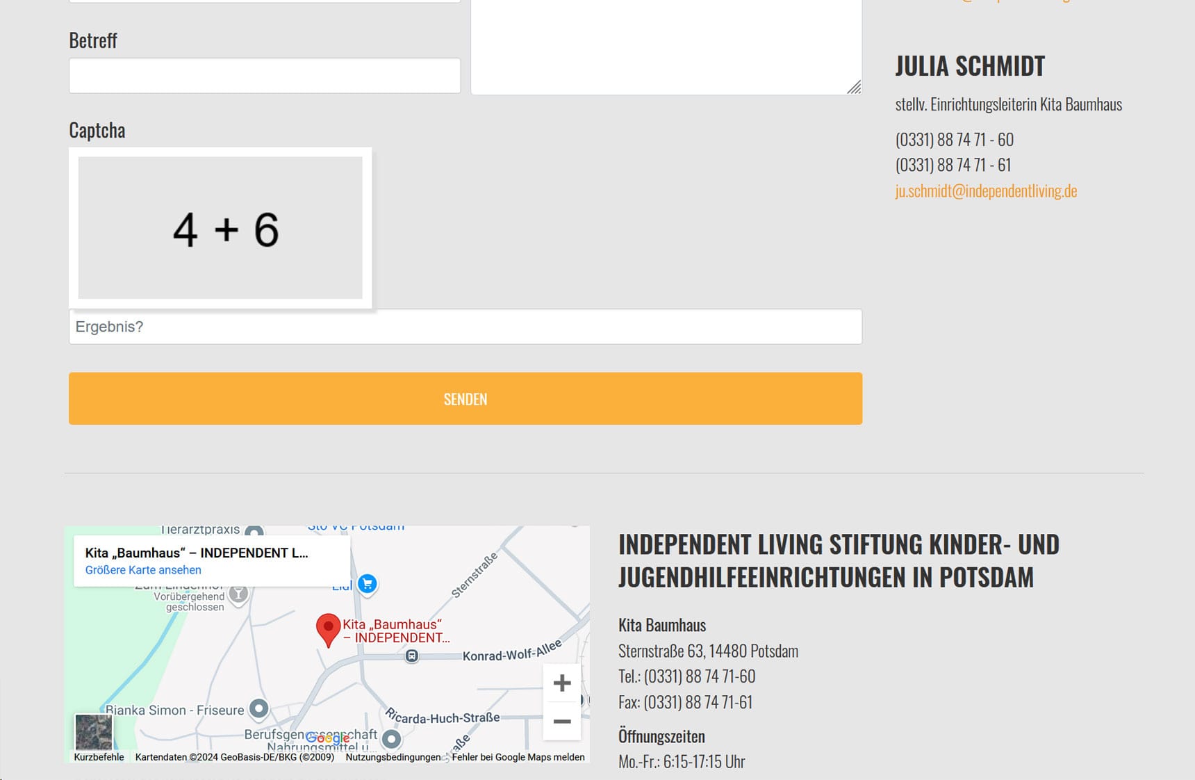Open 'Größere Karte ansehen' link
This screenshot has width=1195, height=780.
tap(143, 570)
